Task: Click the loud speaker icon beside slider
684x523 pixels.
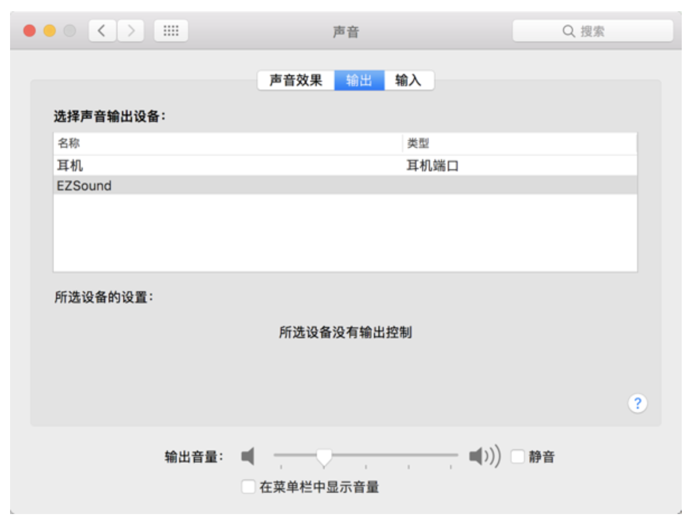Action: 484,457
